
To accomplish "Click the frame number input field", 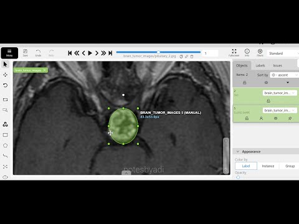I will click(210, 54).
